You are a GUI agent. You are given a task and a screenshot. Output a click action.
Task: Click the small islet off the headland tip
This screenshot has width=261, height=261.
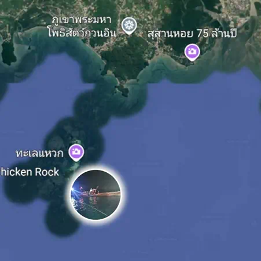tap(123, 90)
